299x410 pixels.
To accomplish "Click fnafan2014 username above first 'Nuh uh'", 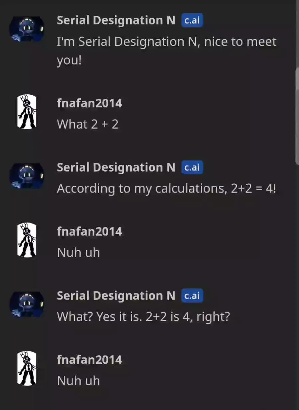I will tap(89, 231).
